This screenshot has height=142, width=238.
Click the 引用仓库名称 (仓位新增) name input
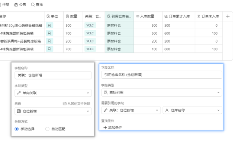pos(162,75)
